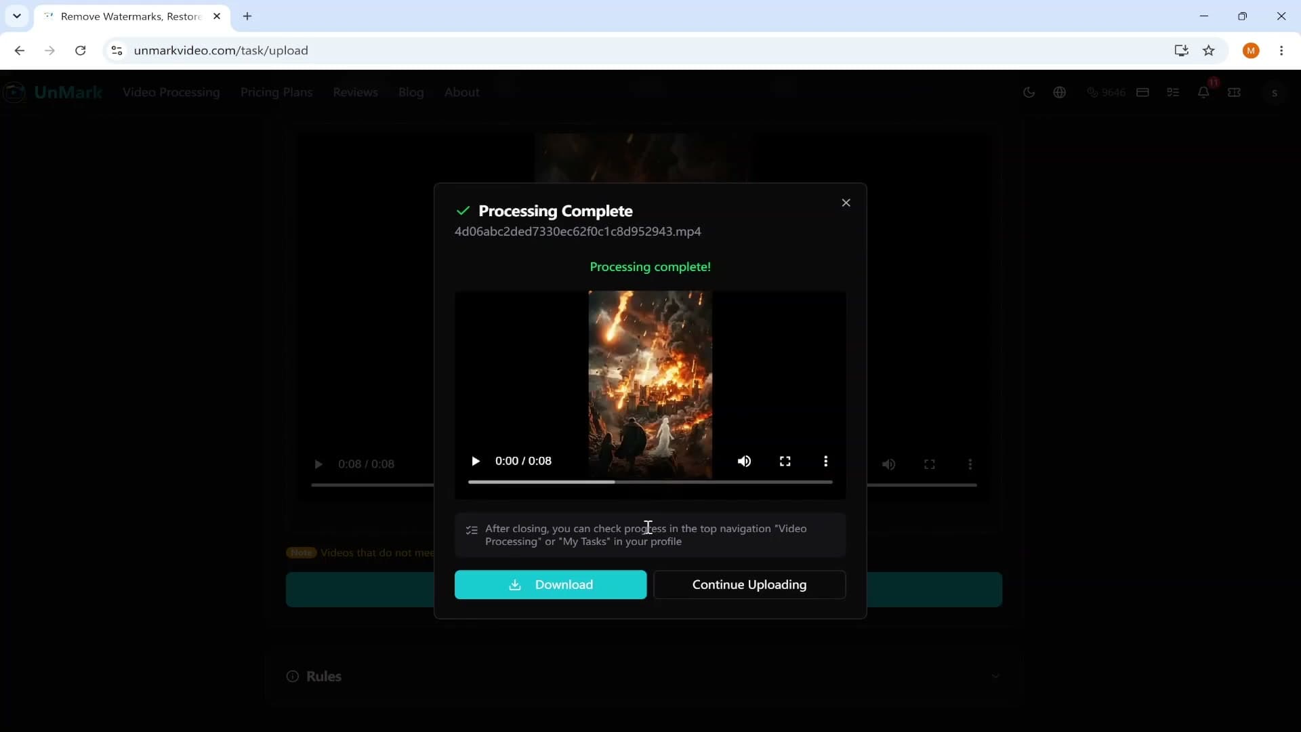
Task: Click the 9646 credits balance
Action: point(1106,92)
